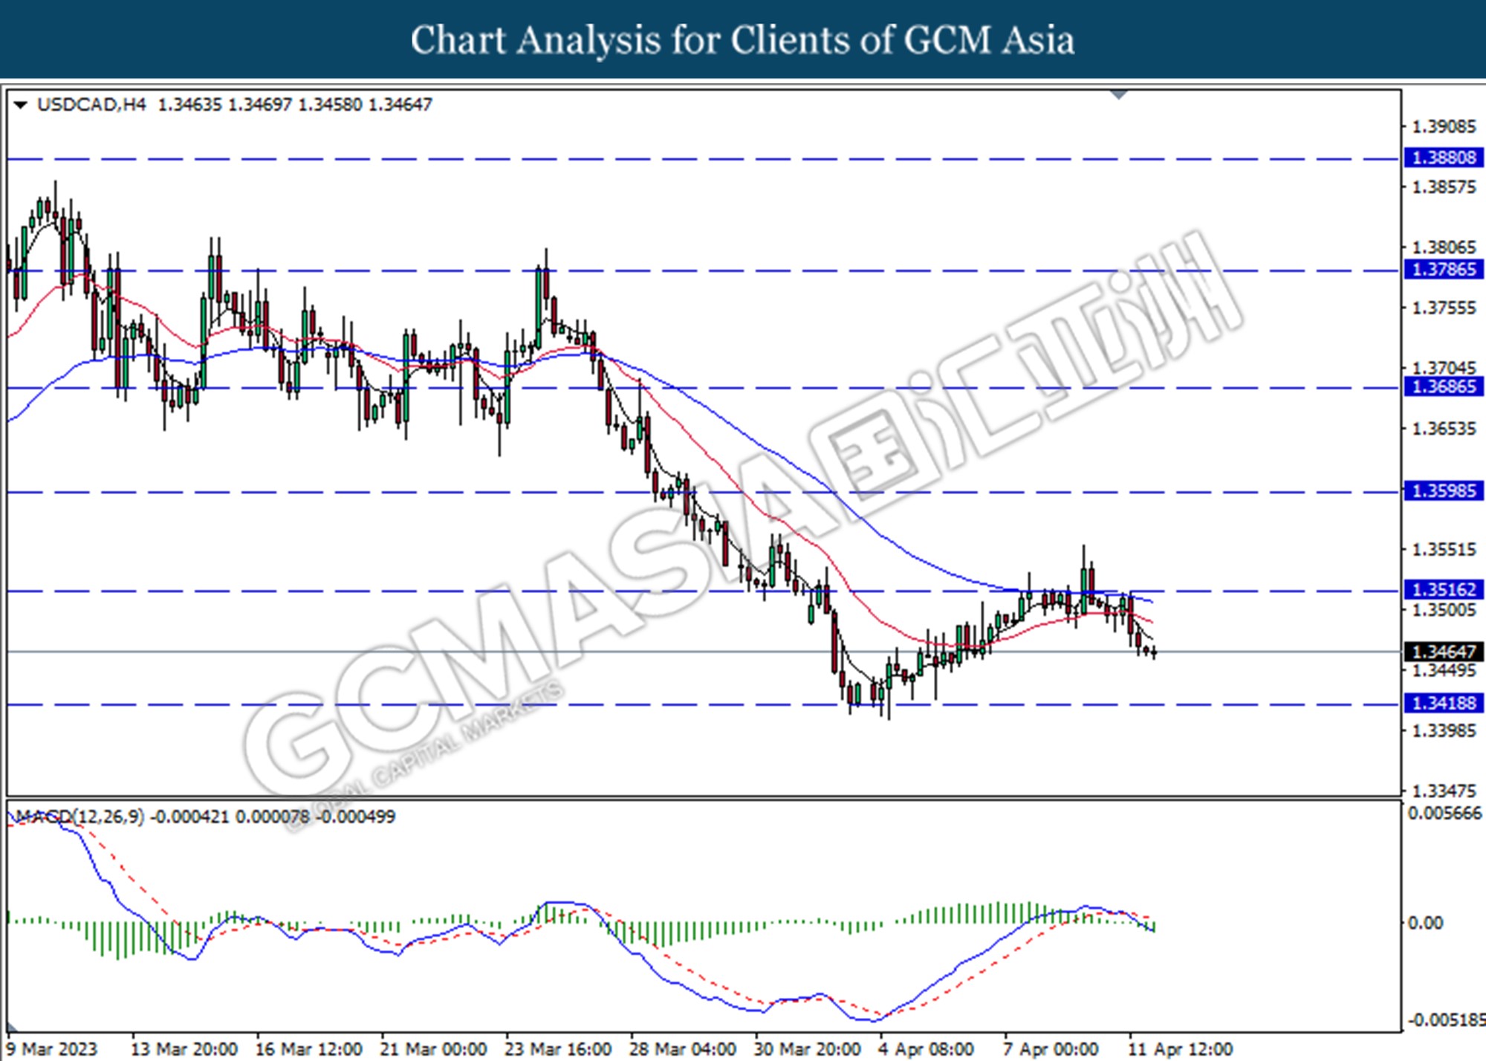The width and height of the screenshot is (1486, 1061).
Task: Click the MACD(12,26,9) indicator label
Action: coord(80,817)
